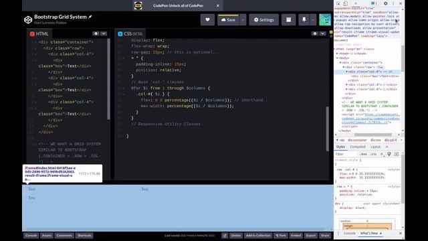
Task: Click the flex badge on row div
Action: (381, 67)
